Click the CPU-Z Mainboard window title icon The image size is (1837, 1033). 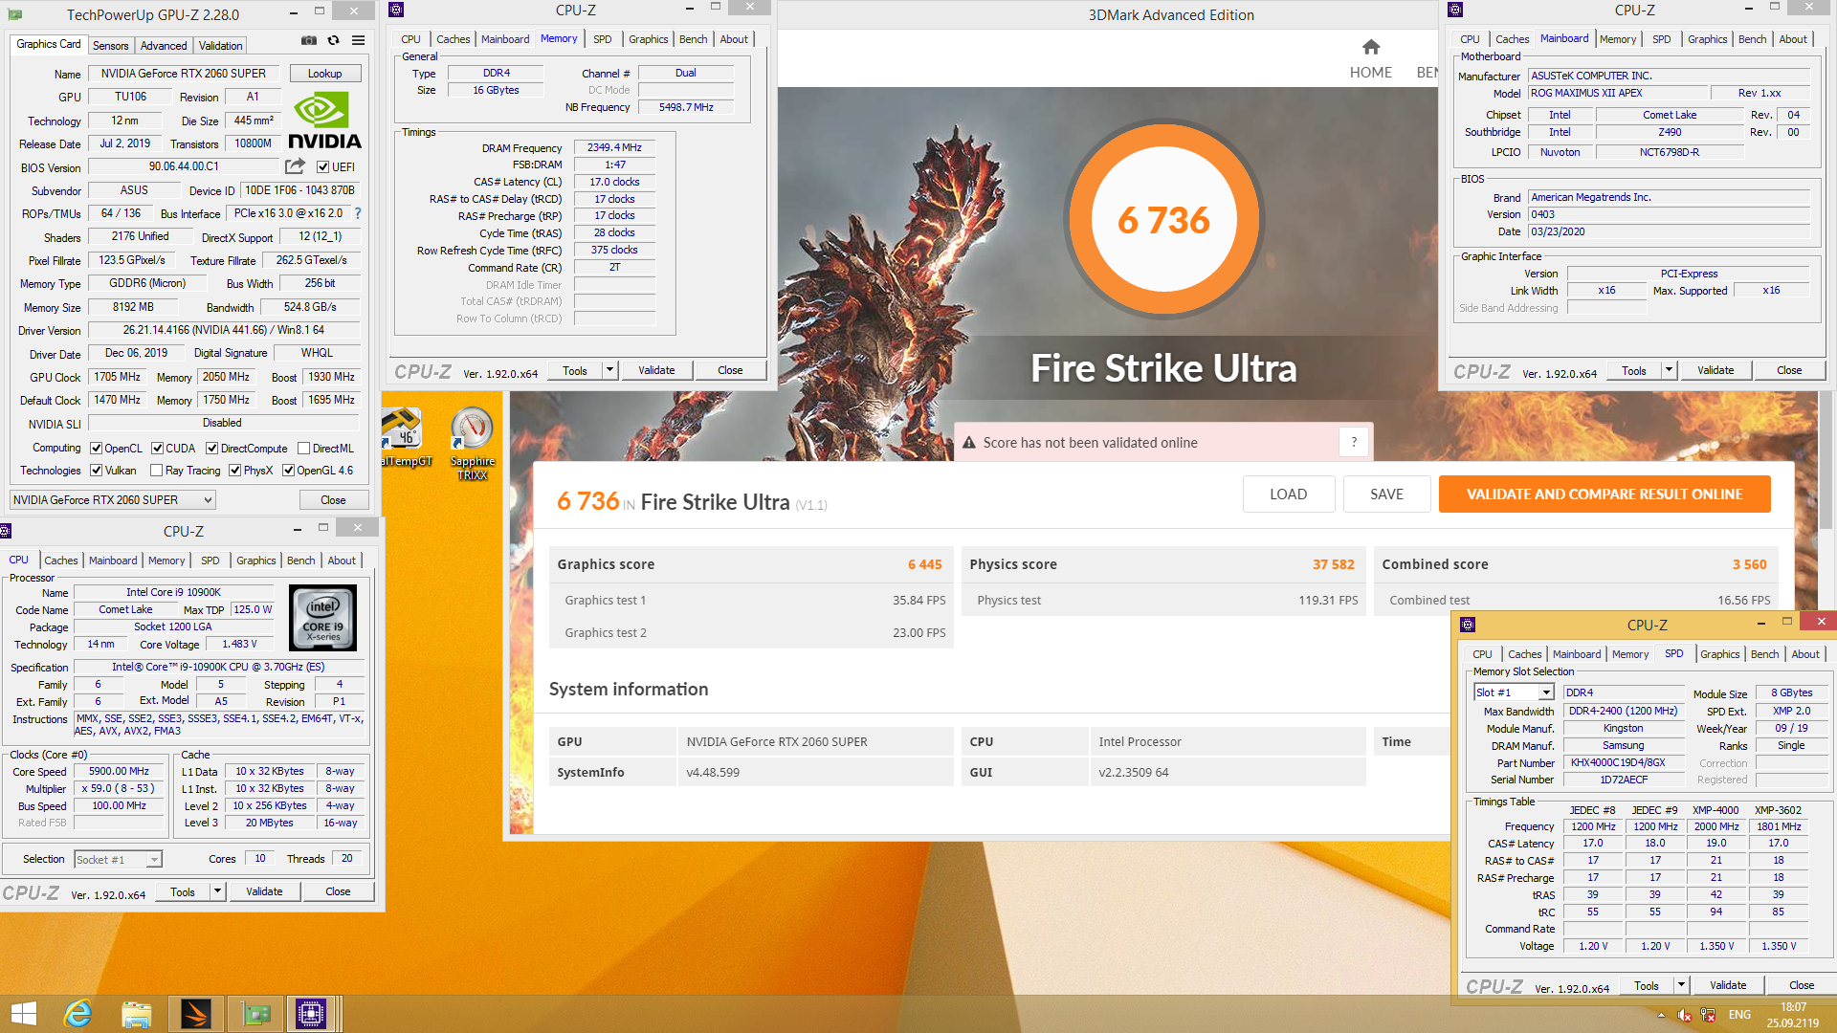pyautogui.click(x=1455, y=10)
